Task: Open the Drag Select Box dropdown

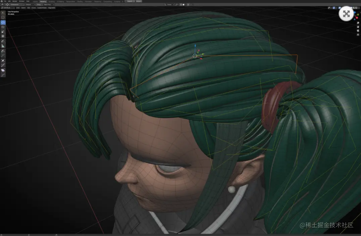Action: [49, 5]
